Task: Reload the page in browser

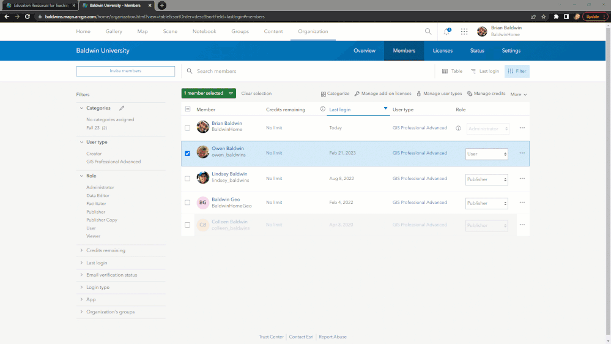Action: tap(28, 17)
